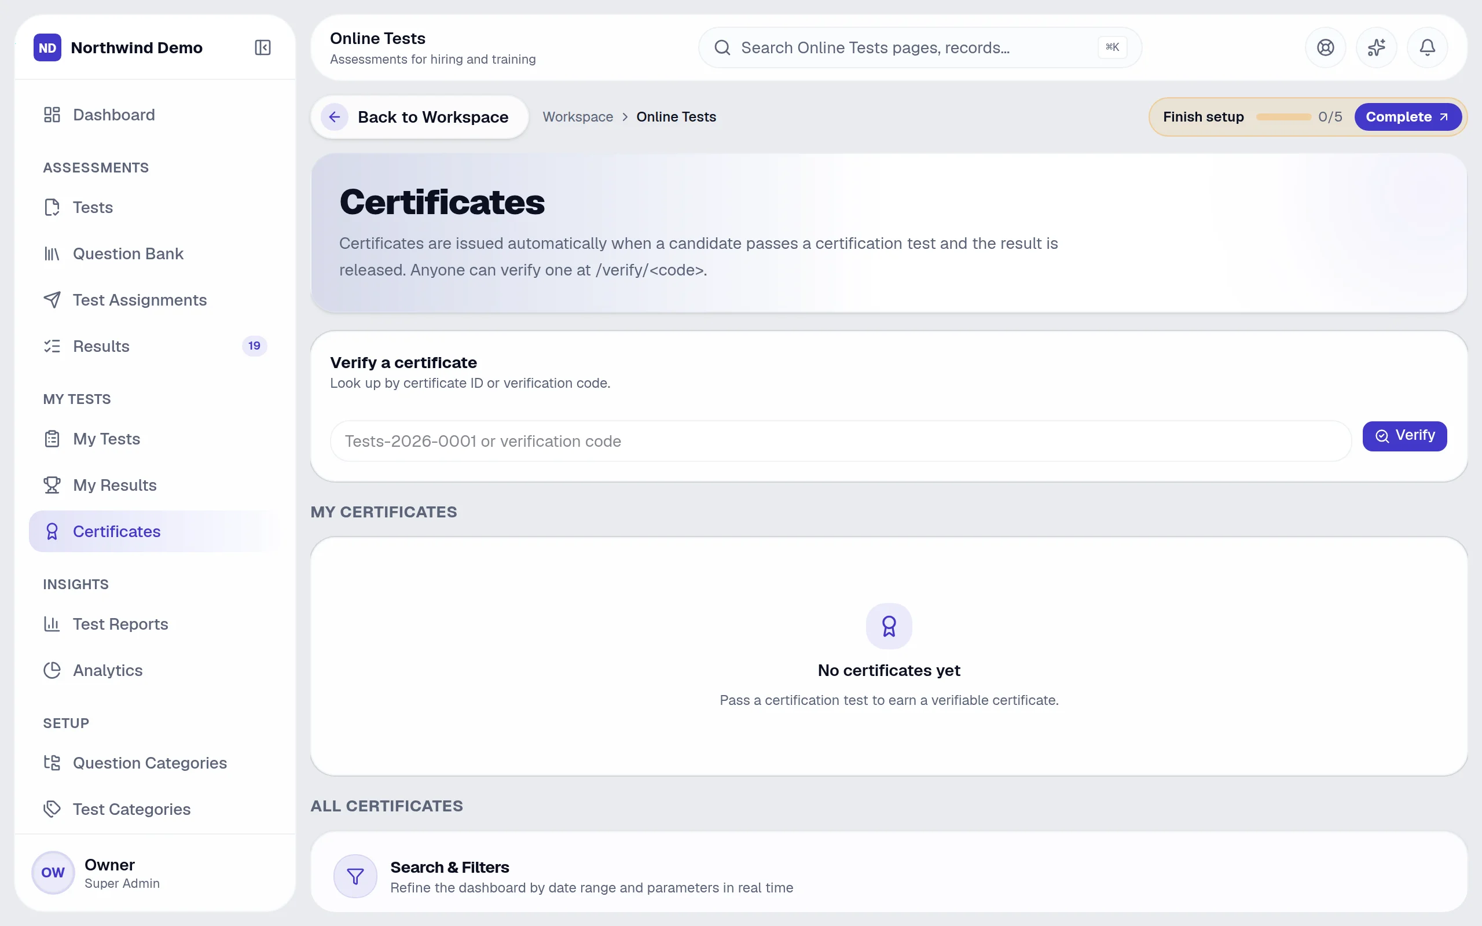This screenshot has width=1482, height=926.
Task: Expand the Search & Filters panel
Action: 889,876
